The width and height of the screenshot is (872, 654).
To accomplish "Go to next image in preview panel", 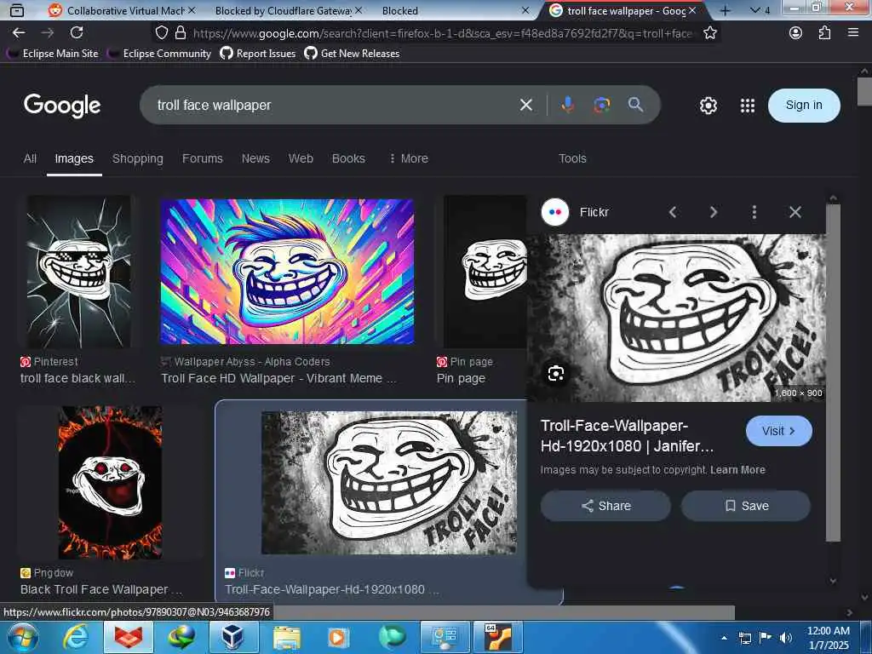I will [x=714, y=212].
